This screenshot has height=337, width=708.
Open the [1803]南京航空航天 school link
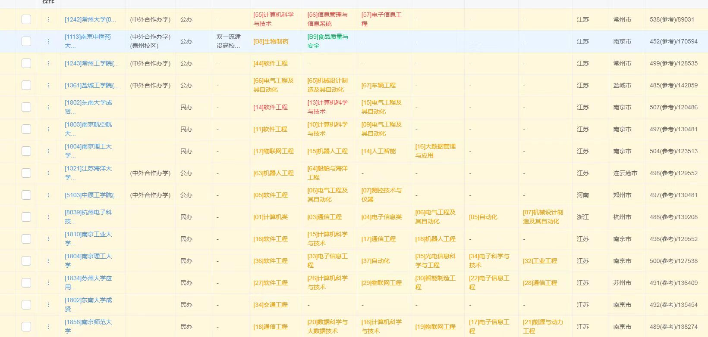point(88,129)
